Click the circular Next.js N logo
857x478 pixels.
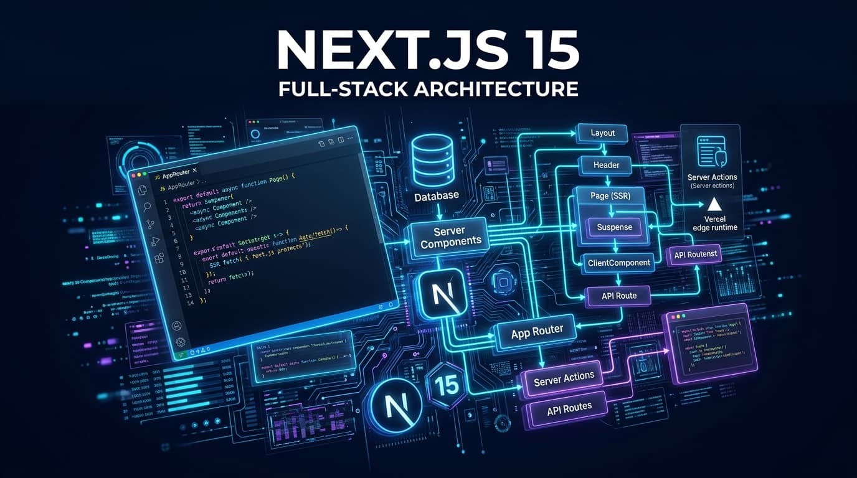[396, 406]
